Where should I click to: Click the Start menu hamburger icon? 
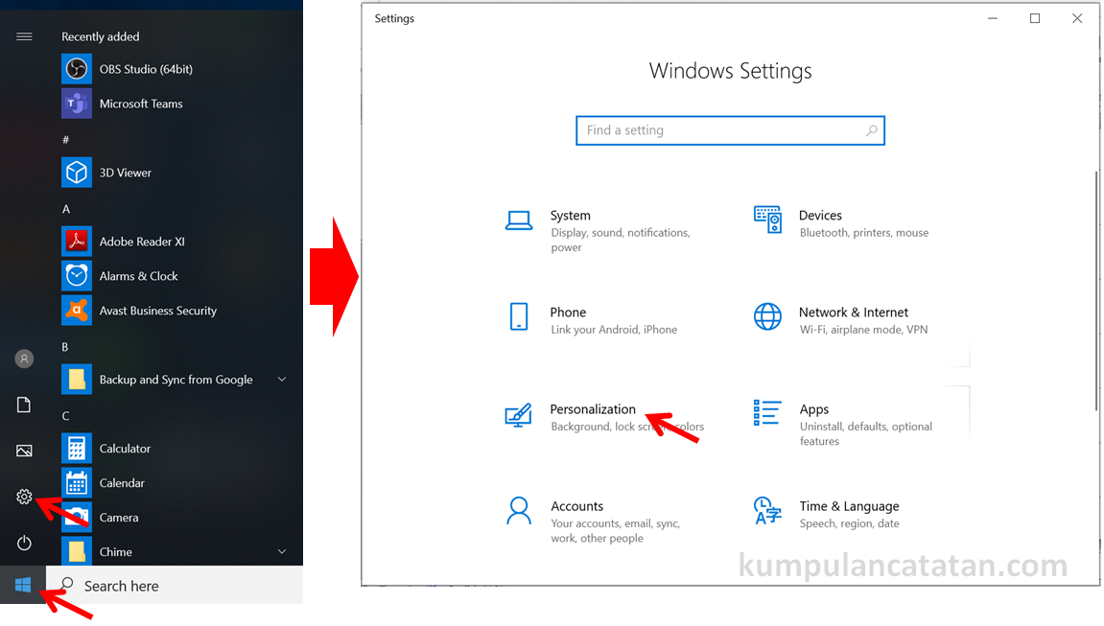point(24,36)
